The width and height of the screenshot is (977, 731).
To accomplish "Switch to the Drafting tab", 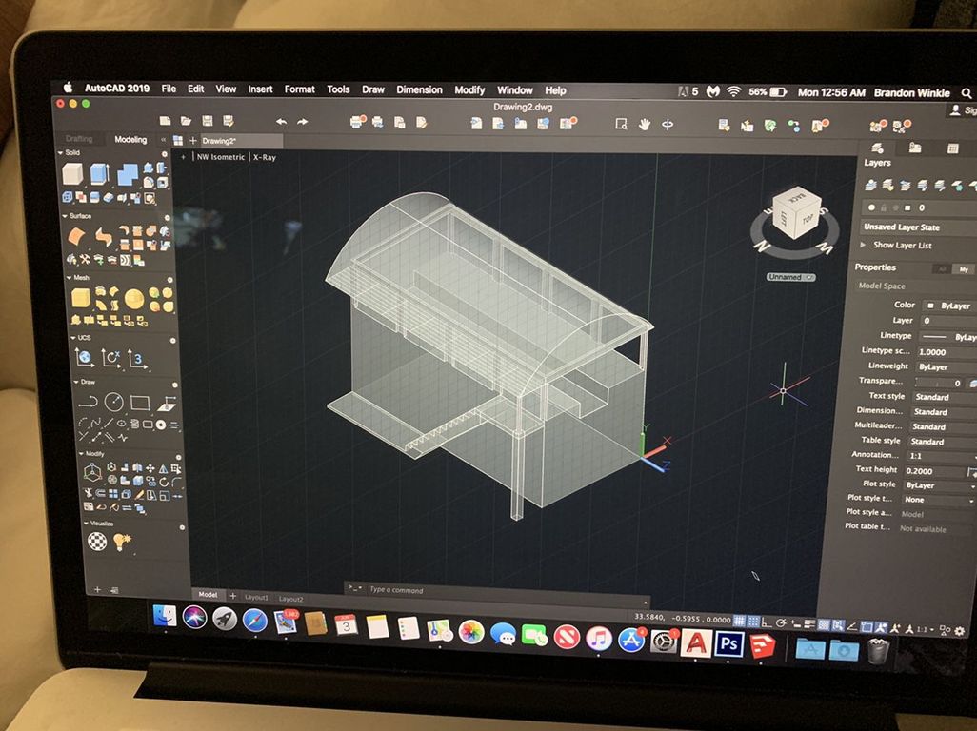I will tap(79, 140).
